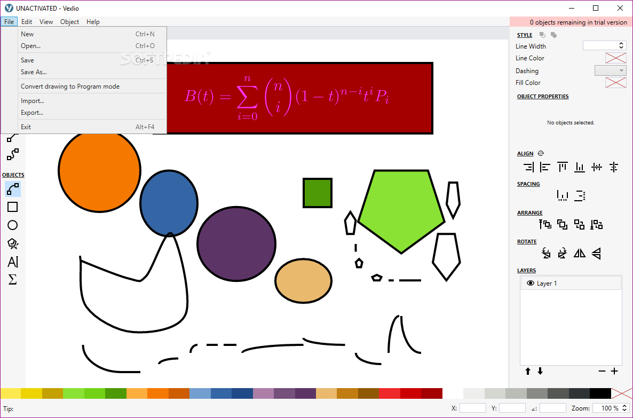Pick the black palette color

coord(600,393)
